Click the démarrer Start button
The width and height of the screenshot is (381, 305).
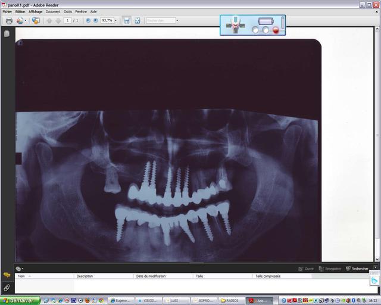[20, 301]
